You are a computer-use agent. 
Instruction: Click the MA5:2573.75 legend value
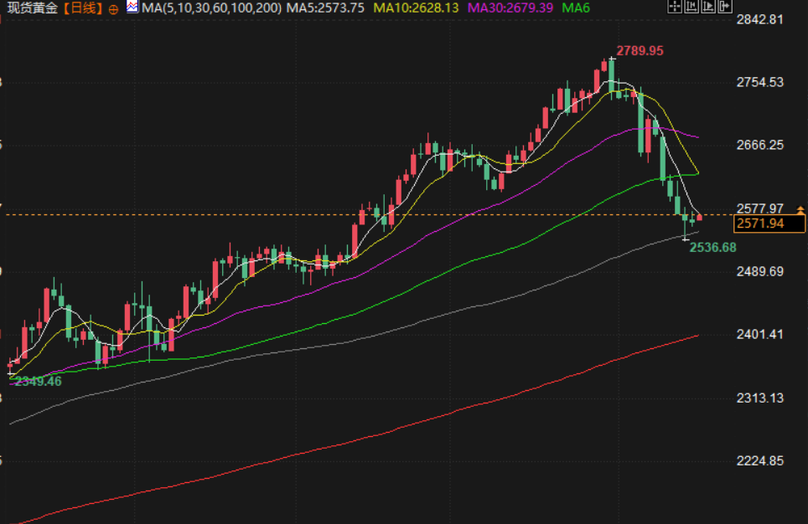[x=325, y=8]
